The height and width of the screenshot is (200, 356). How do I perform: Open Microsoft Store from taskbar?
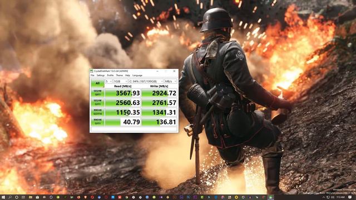click(37, 197)
